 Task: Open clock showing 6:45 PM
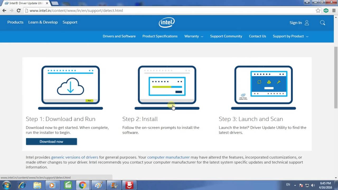click(325, 185)
